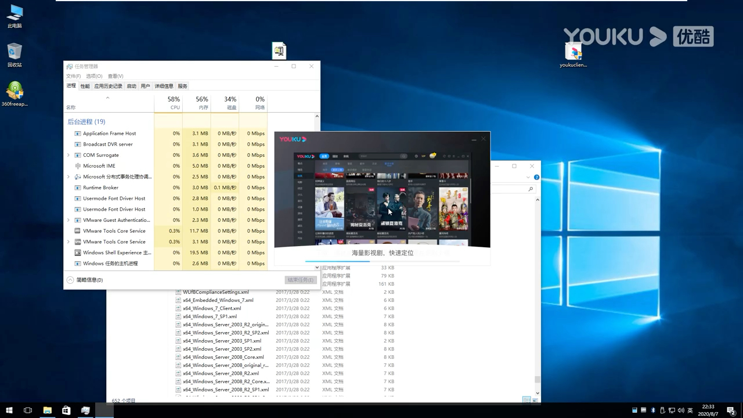Open File Explorer from the taskbar

tap(47, 410)
